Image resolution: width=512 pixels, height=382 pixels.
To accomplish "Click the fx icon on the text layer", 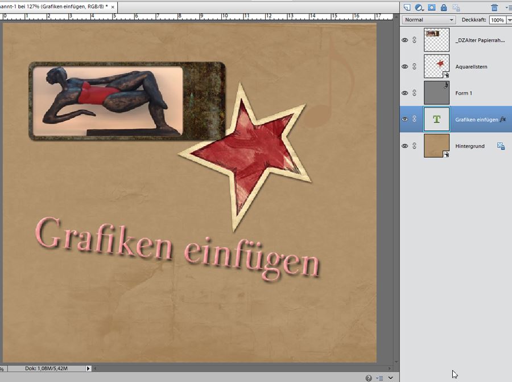I will click(503, 120).
